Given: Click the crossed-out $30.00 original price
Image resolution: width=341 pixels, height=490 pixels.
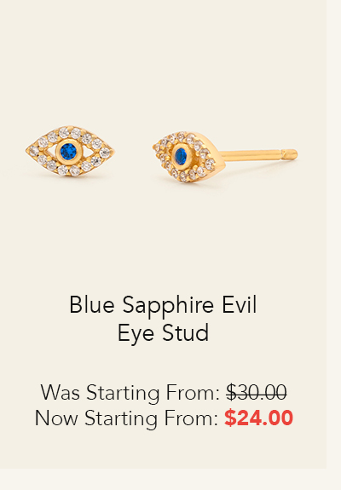Looking at the screenshot, I should pos(257,392).
